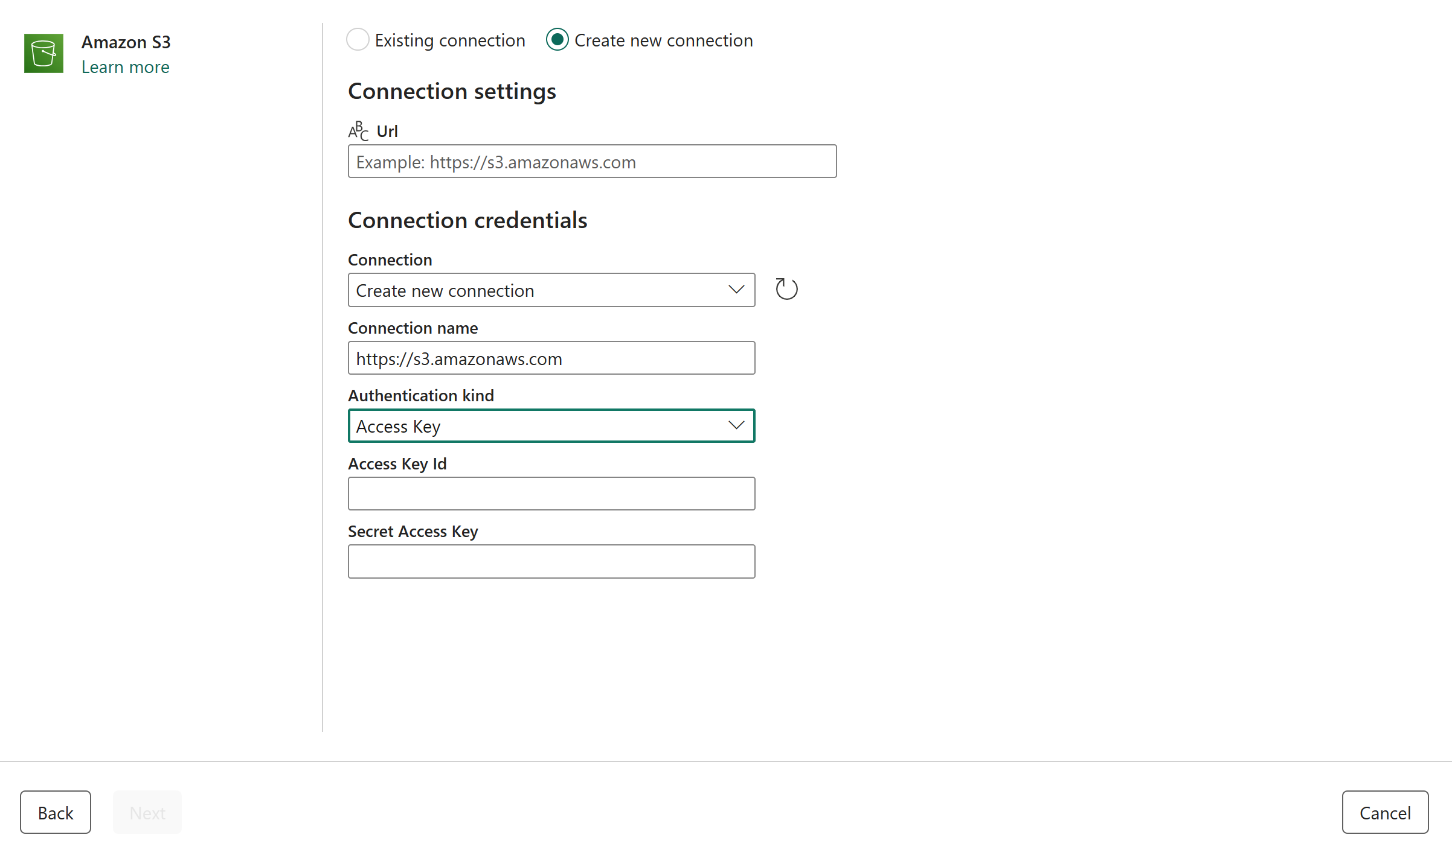The image size is (1452, 855).
Task: Select the Create new connection radio button
Action: click(557, 40)
